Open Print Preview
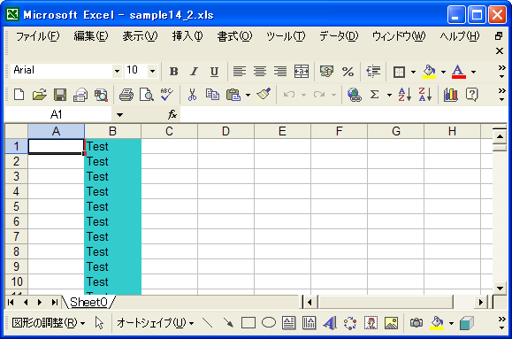 coord(147,95)
